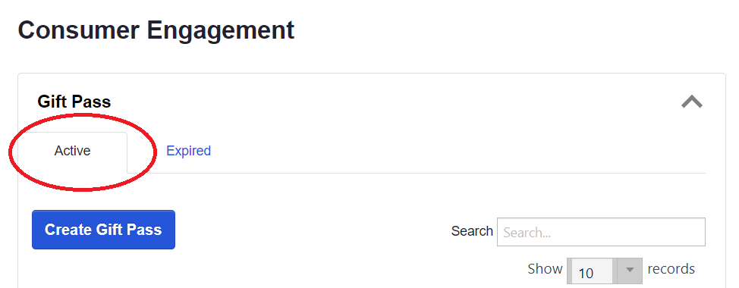The width and height of the screenshot is (739, 288).
Task: Select the Gift Pass section title
Action: click(x=74, y=102)
